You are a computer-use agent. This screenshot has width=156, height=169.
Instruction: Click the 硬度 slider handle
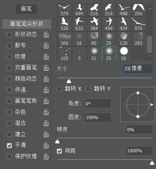pyautogui.click(x=57, y=142)
